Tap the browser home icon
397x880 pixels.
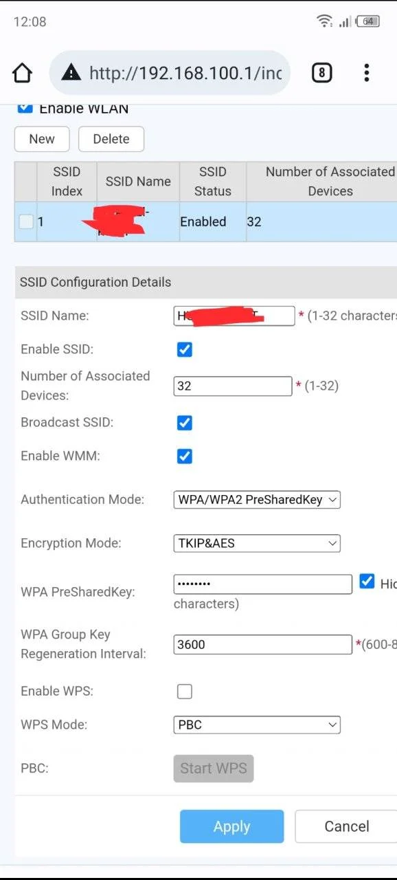23,73
